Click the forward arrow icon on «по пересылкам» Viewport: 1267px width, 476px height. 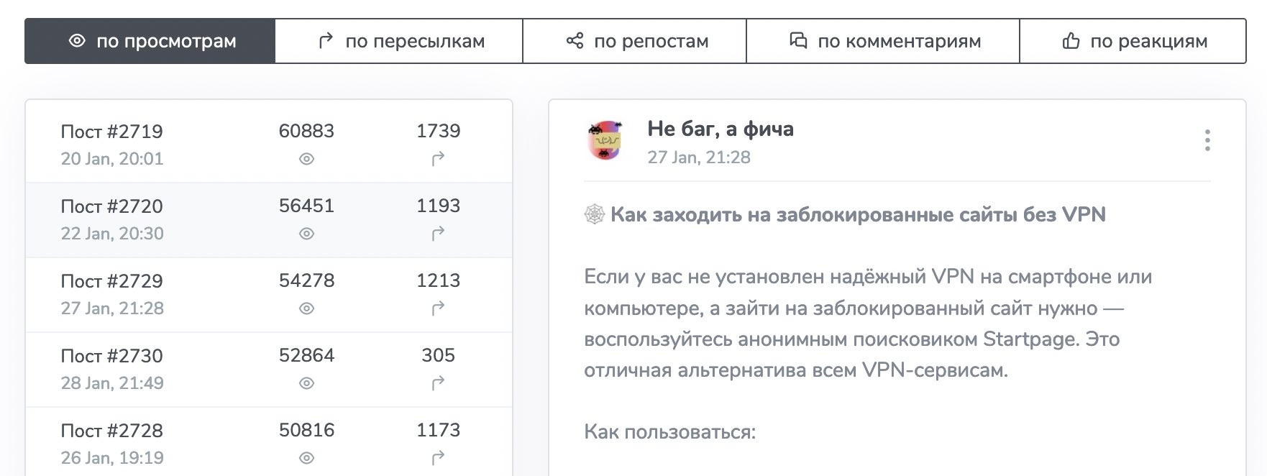point(327,40)
